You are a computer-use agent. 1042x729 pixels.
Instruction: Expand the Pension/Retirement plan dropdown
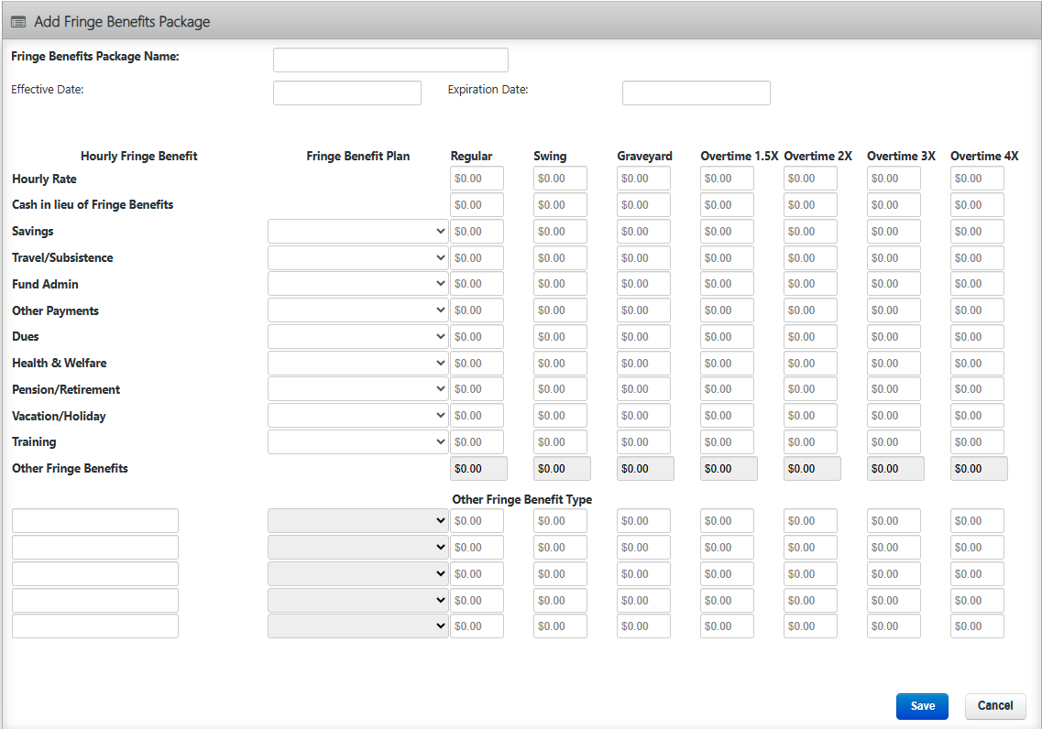point(357,390)
